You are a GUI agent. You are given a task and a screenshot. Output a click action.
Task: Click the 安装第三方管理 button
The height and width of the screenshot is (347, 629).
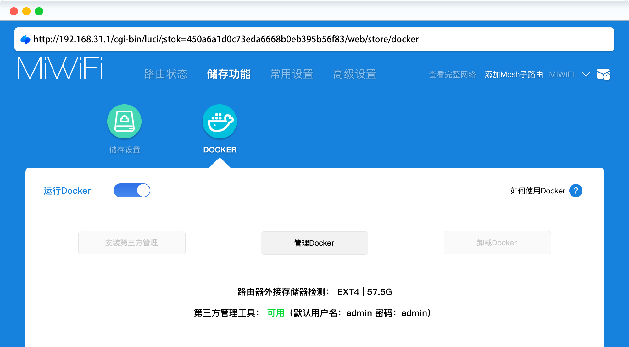click(131, 243)
